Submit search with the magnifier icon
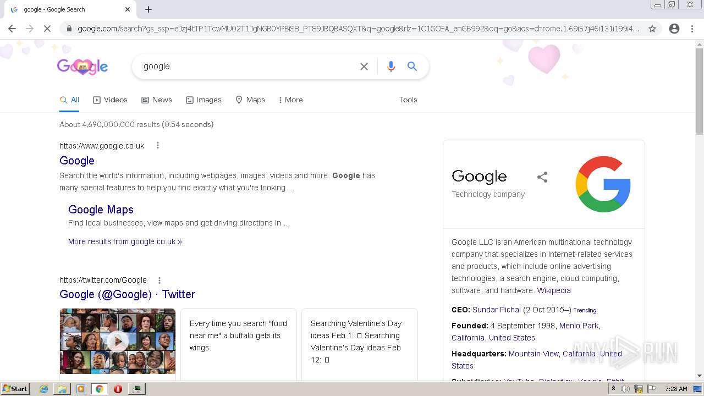 pos(412,67)
